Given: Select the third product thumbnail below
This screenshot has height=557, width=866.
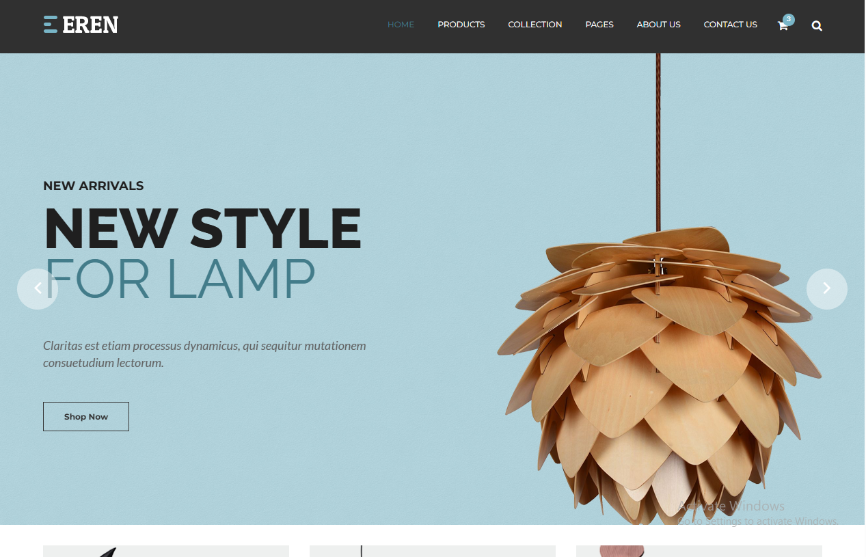Looking at the screenshot, I should [699, 551].
